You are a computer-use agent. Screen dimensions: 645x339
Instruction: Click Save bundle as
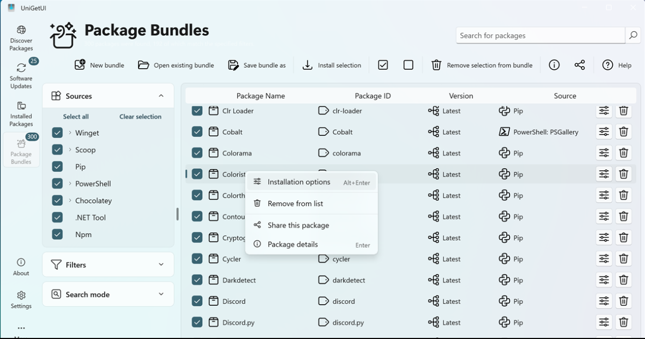click(x=257, y=65)
